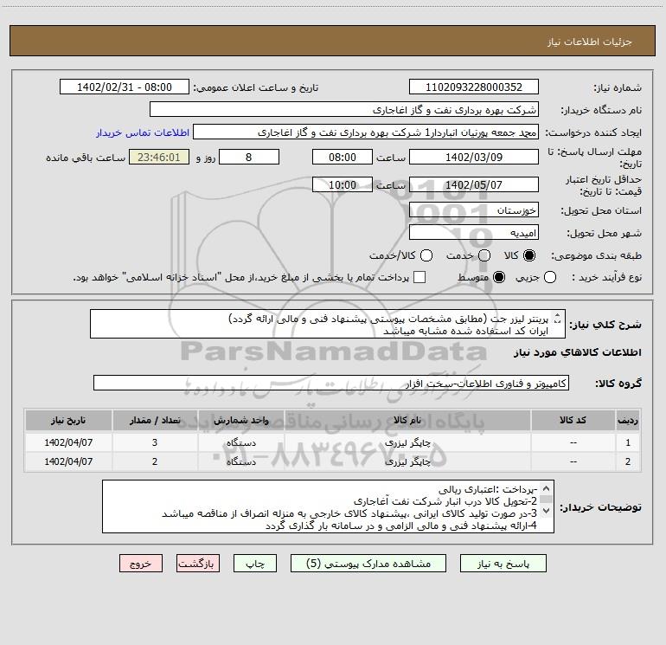Click the بازگشت back button
Image resolution: width=666 pixels, height=645 pixels.
198,564
